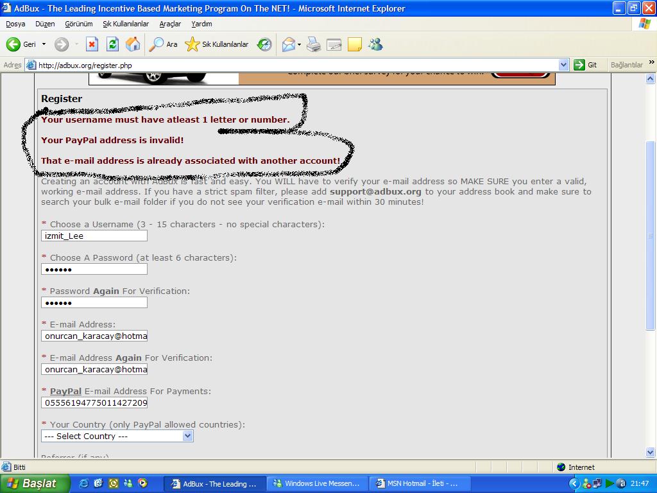Open the PayPal hyperlink
Viewport: 657px width, 493px height.
66,391
